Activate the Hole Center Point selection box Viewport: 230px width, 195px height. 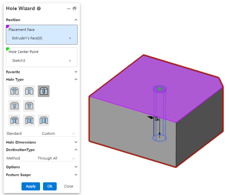pos(42,57)
